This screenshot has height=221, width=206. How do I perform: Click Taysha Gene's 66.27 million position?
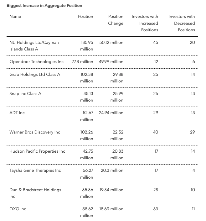coord(87,174)
